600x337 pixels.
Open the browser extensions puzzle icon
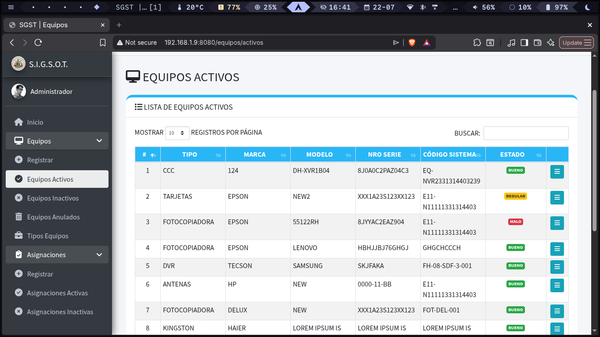click(477, 43)
